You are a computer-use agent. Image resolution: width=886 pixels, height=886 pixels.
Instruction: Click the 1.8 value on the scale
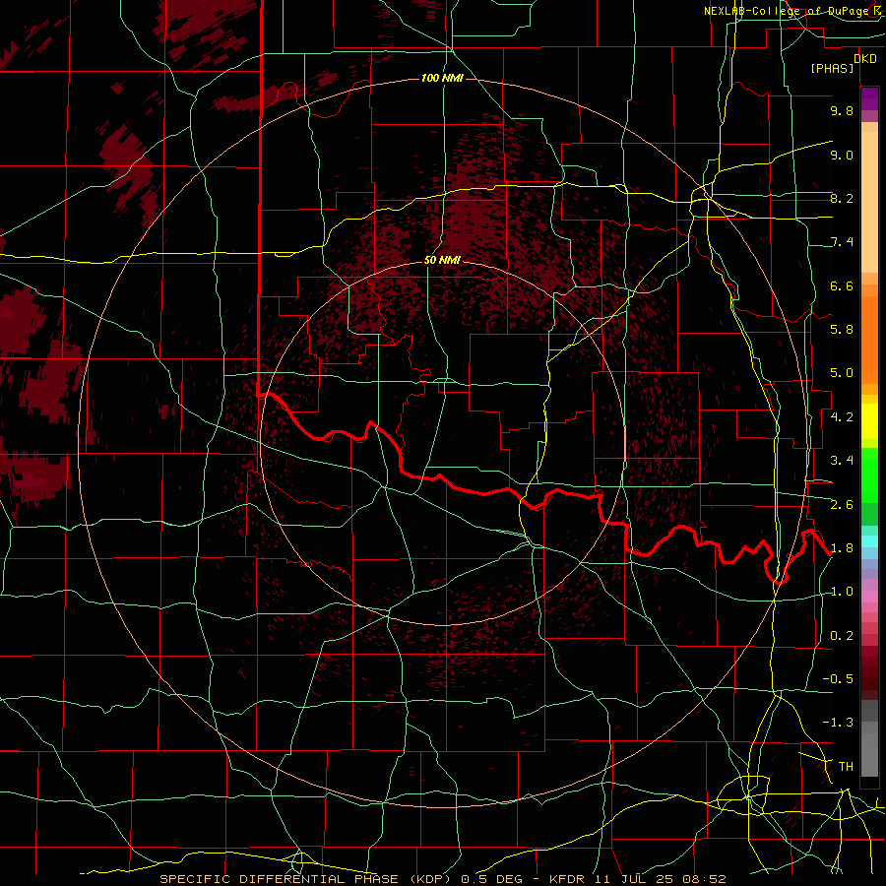pyautogui.click(x=842, y=548)
